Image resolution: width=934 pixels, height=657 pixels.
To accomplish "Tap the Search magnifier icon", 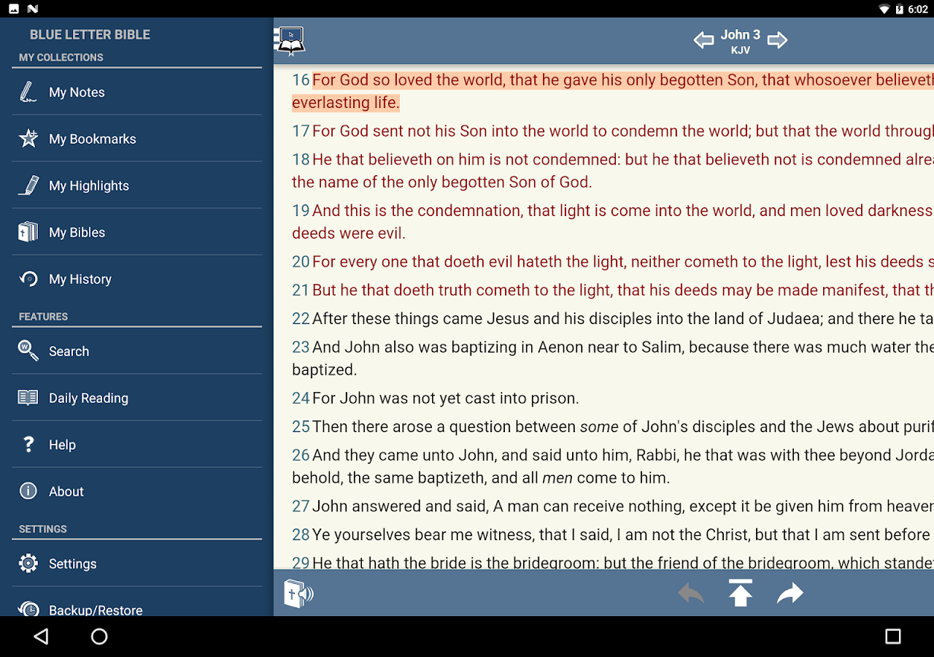I will point(28,351).
